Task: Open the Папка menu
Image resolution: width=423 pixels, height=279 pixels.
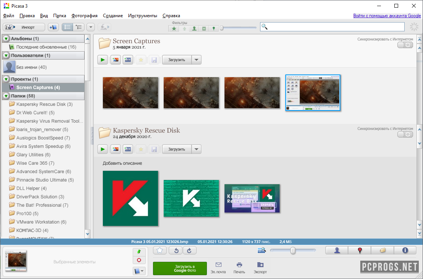Action: click(x=60, y=16)
